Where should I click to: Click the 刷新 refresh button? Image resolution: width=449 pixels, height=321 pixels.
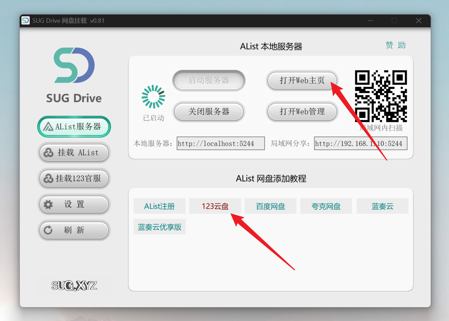click(x=74, y=230)
